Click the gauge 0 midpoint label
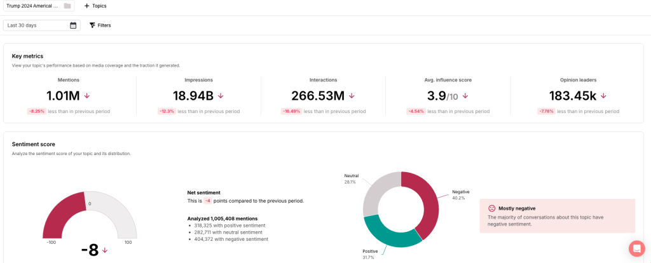This screenshot has width=651, height=263. point(90,204)
